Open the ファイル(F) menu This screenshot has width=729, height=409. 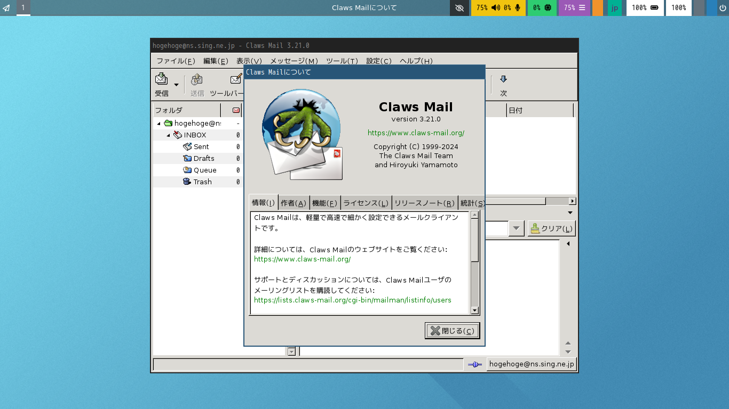pyautogui.click(x=176, y=61)
